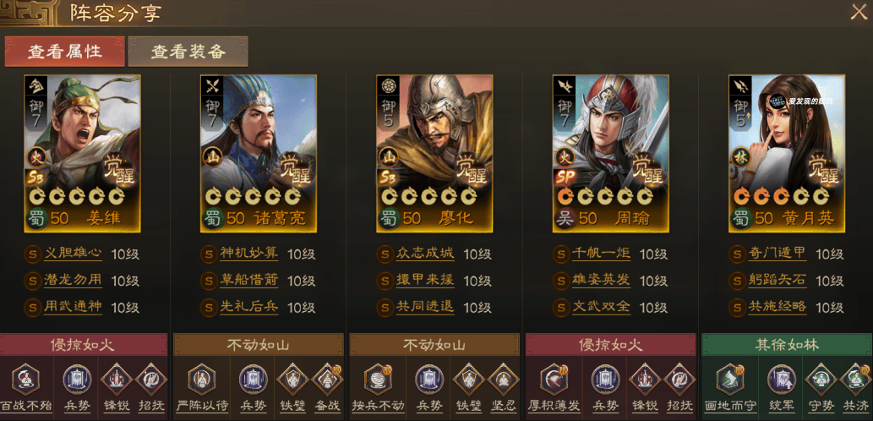The height and width of the screenshot is (421, 873).
Task: Open 周瑜 hero card portrait
Action: pyautogui.click(x=611, y=153)
